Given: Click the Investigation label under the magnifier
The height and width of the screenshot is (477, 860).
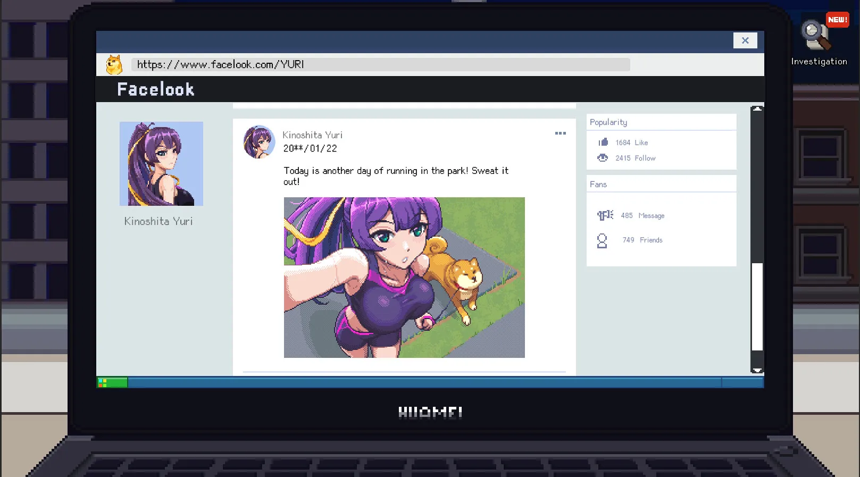Looking at the screenshot, I should [819, 62].
